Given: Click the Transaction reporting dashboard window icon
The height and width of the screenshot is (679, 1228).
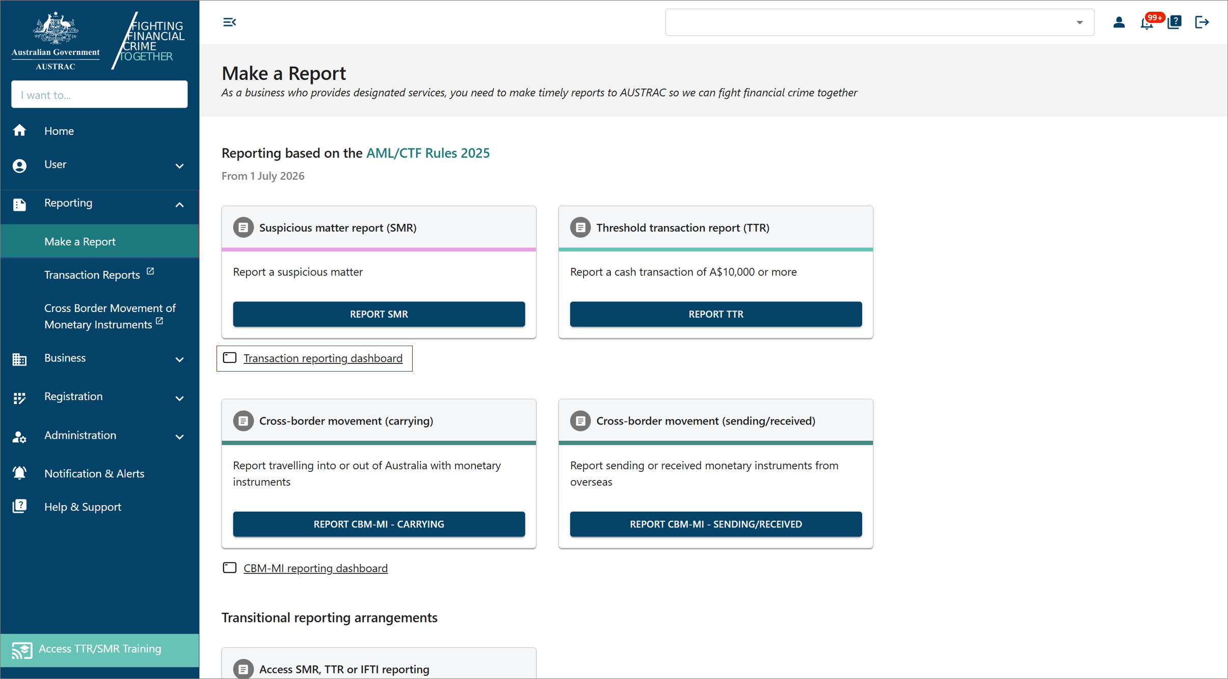Looking at the screenshot, I should pos(229,358).
